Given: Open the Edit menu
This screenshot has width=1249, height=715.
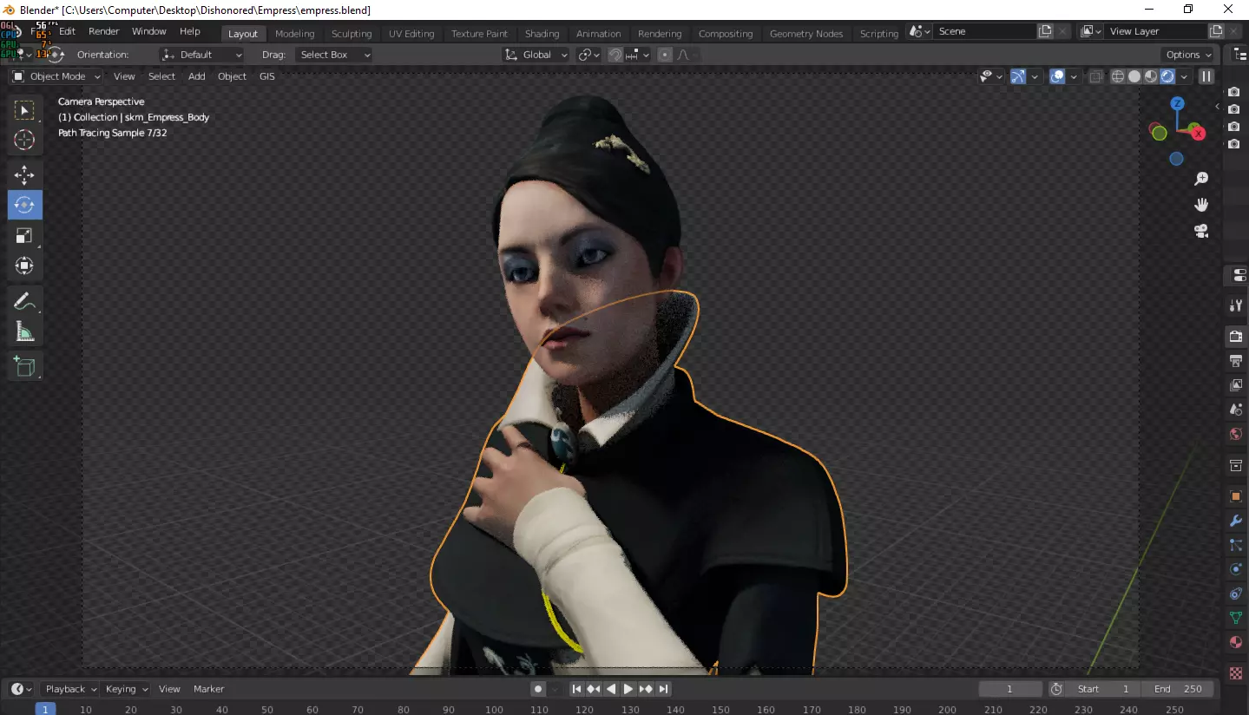Looking at the screenshot, I should (67, 31).
